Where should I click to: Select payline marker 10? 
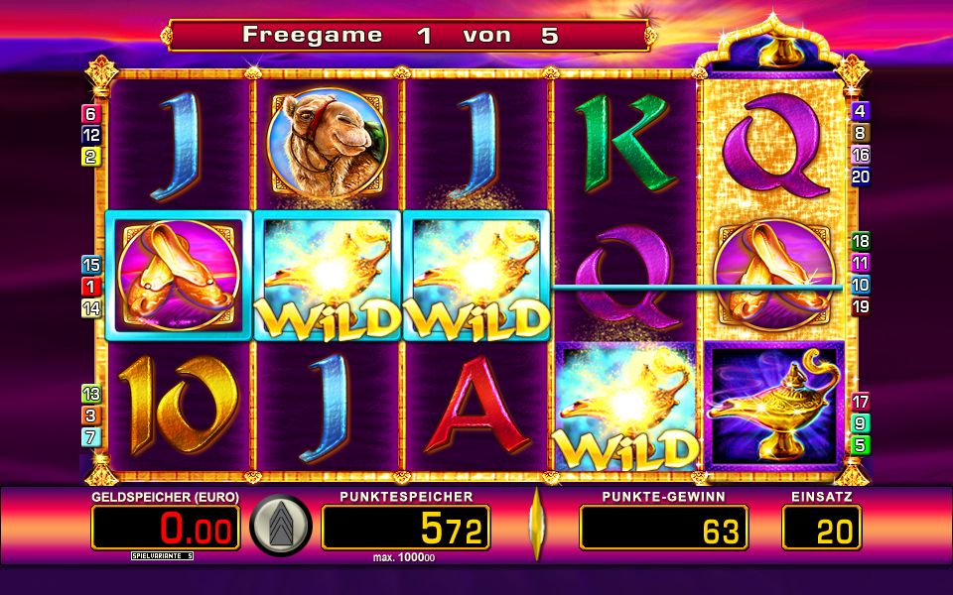[860, 285]
